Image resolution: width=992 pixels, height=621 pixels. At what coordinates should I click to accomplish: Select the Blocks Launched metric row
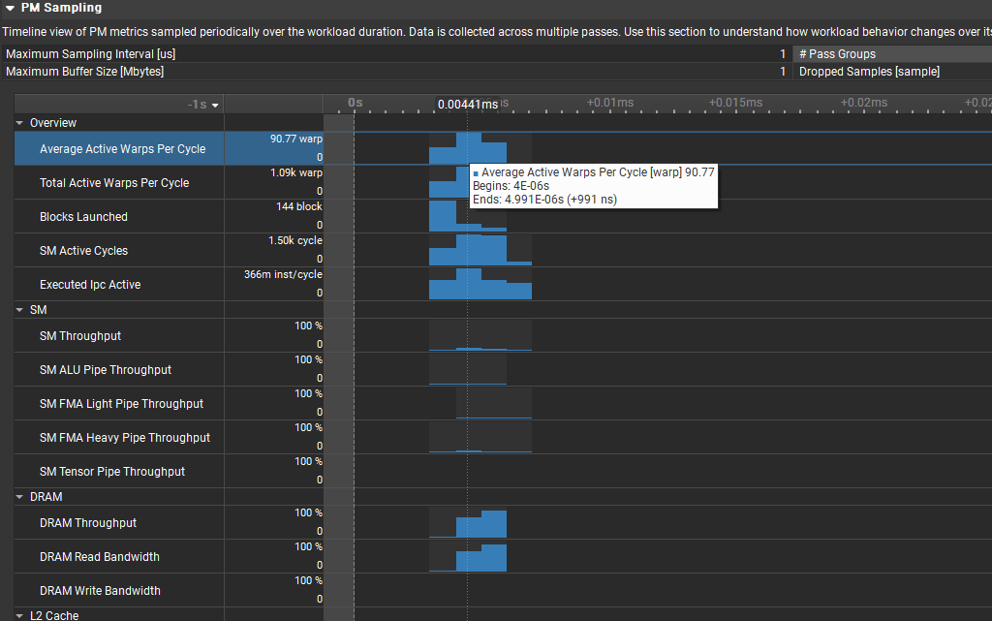83,217
